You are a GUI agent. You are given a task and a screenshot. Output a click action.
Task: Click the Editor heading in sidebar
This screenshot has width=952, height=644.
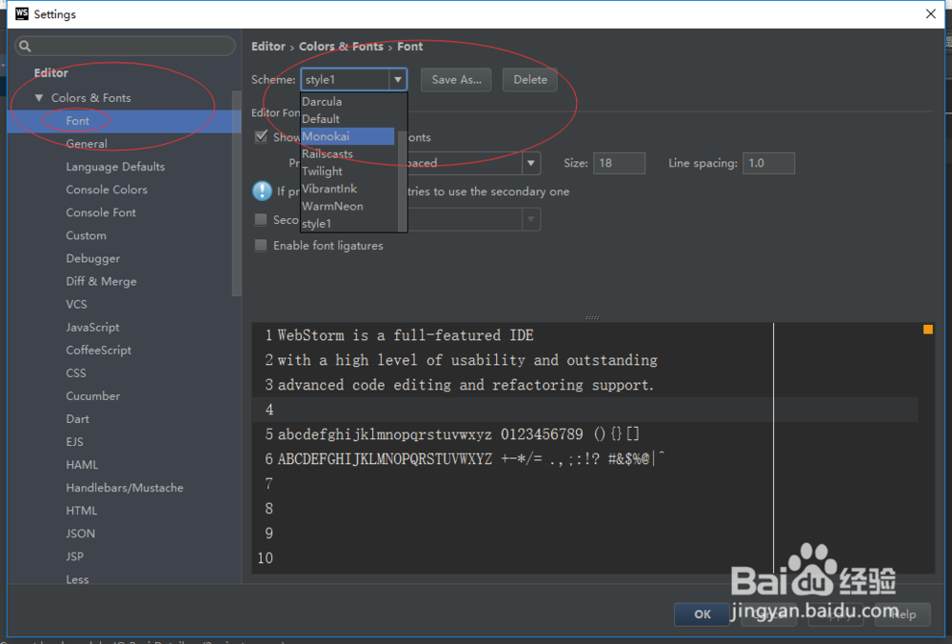[x=51, y=73]
